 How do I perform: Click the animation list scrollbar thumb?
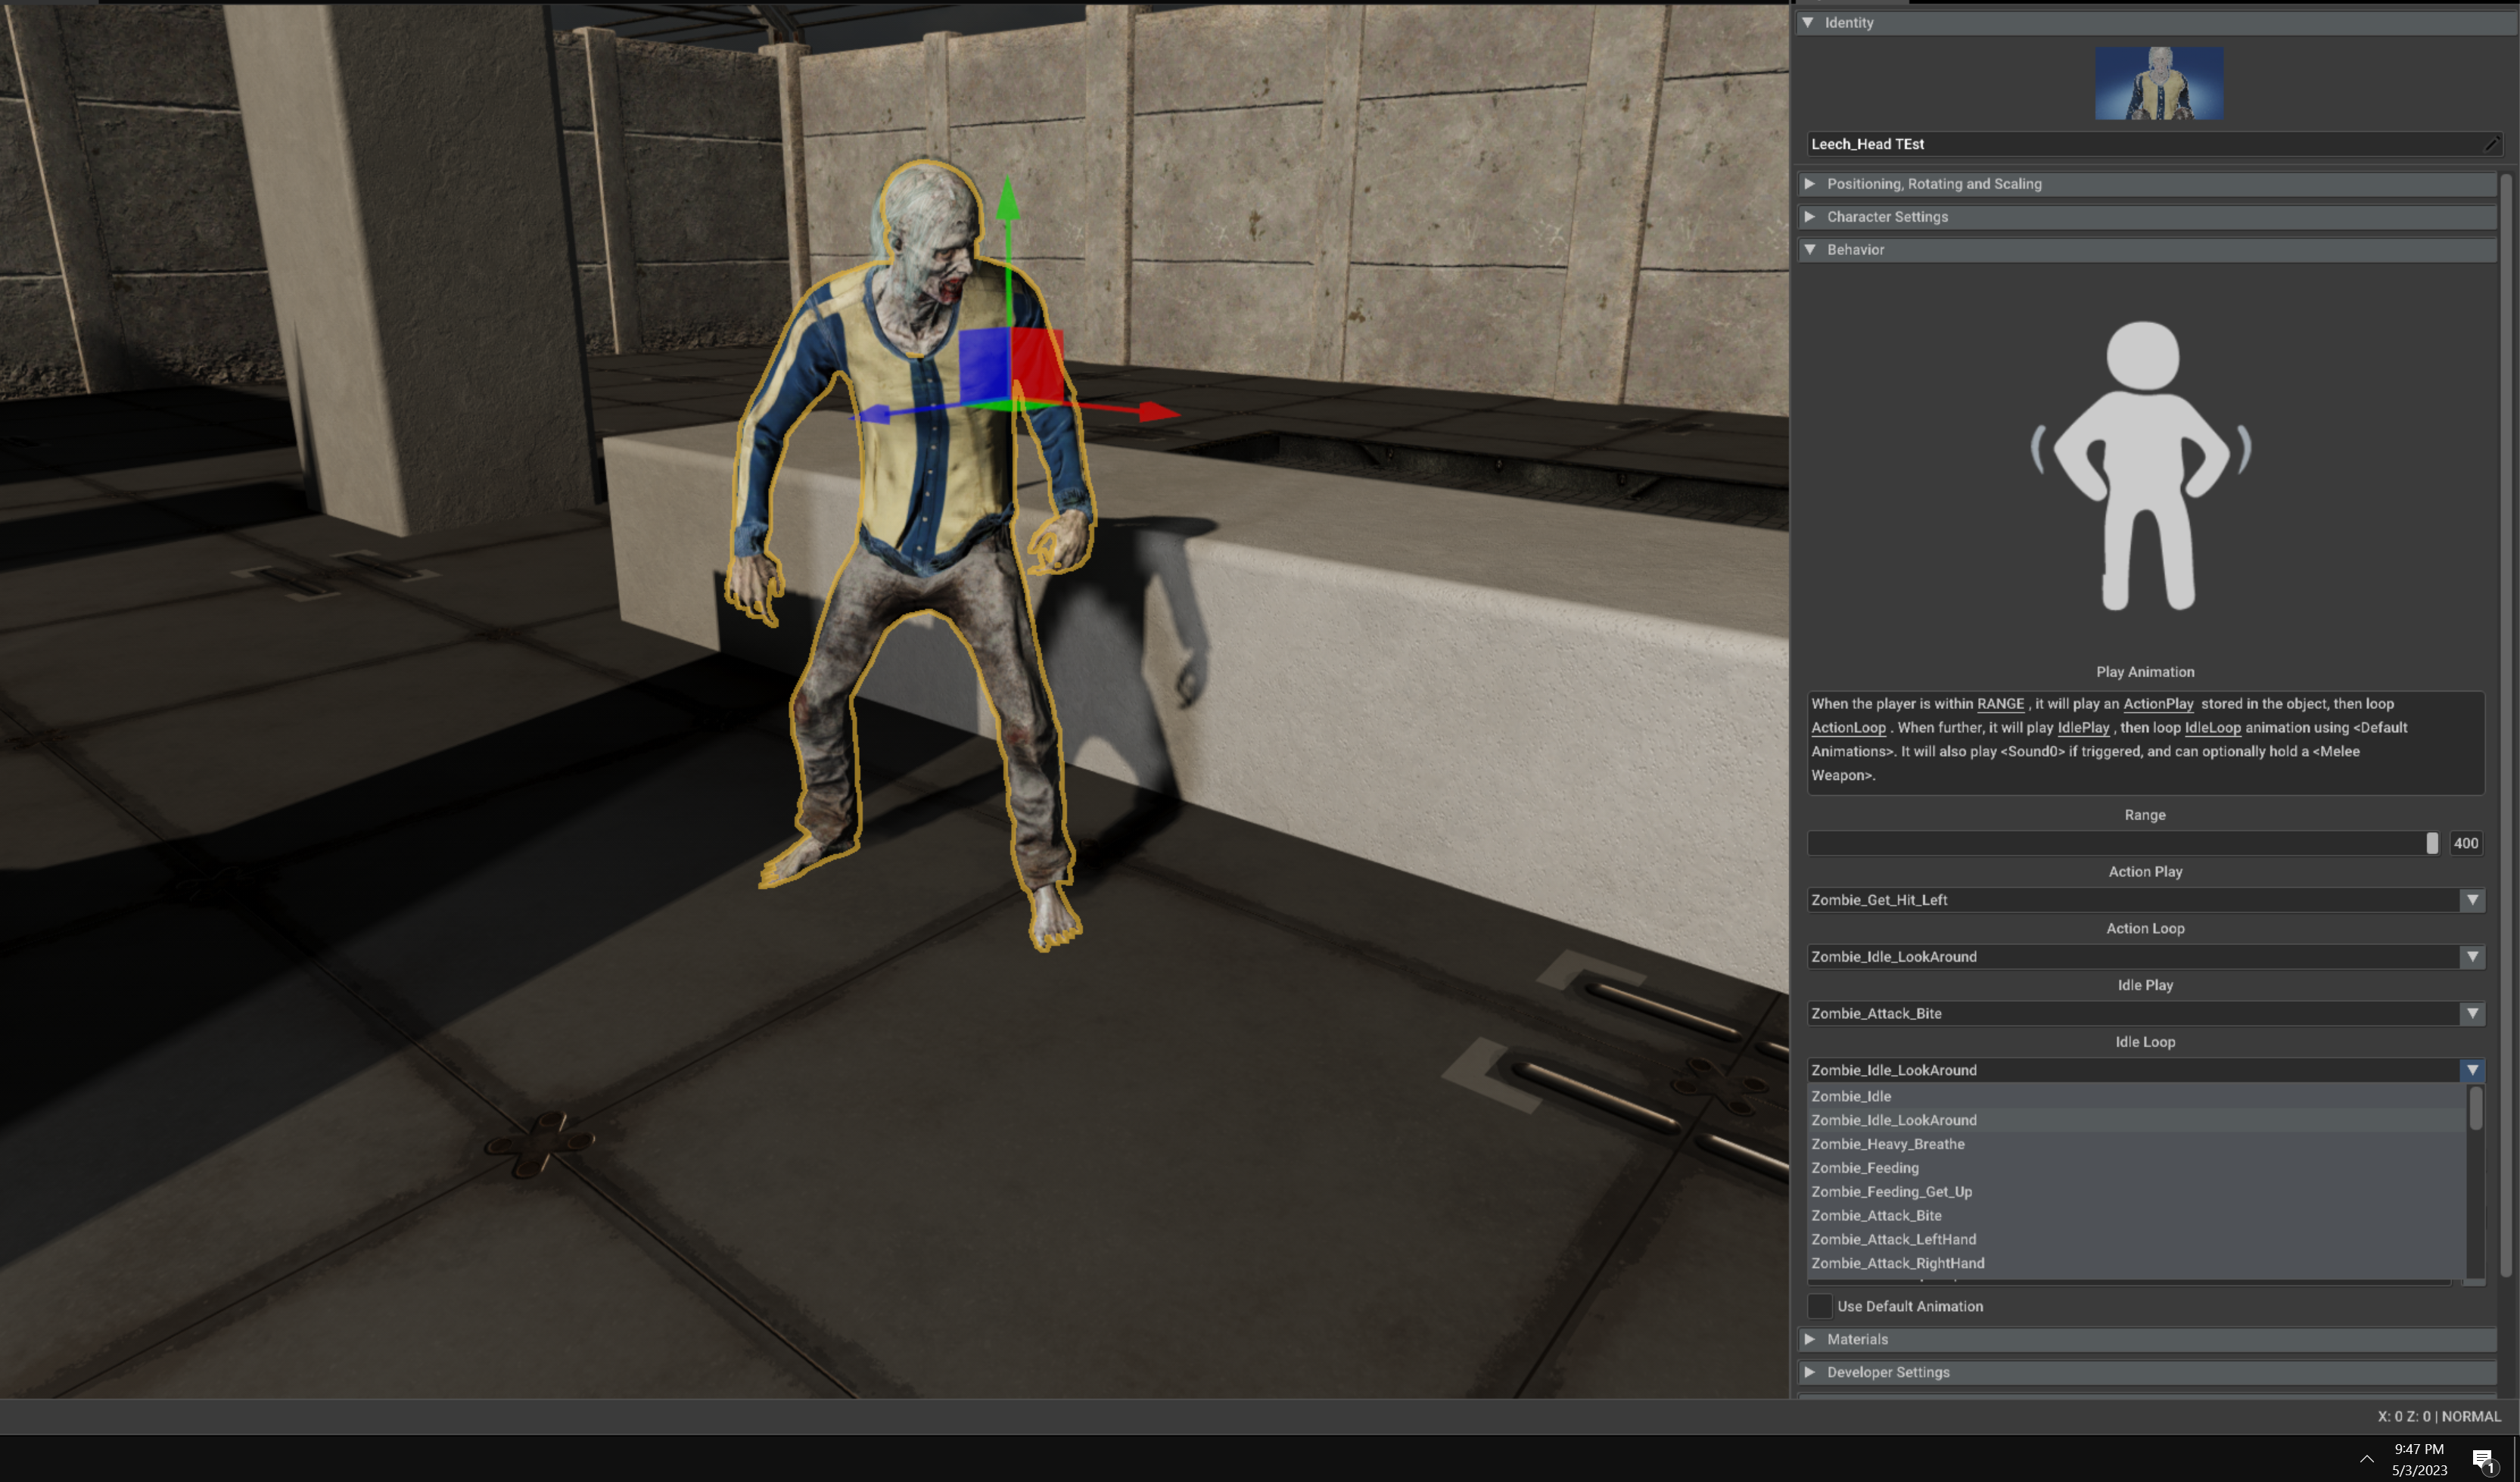pyautogui.click(x=2476, y=1108)
